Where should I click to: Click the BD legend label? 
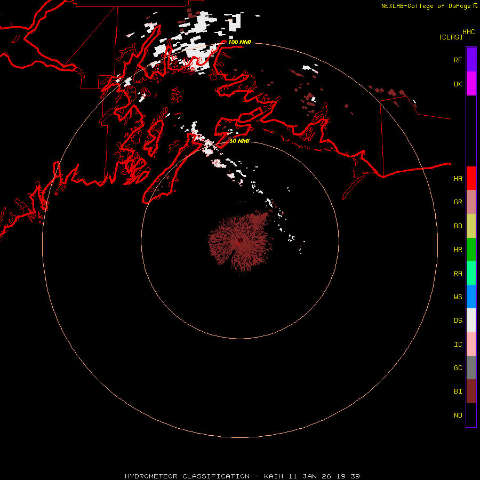point(458,226)
